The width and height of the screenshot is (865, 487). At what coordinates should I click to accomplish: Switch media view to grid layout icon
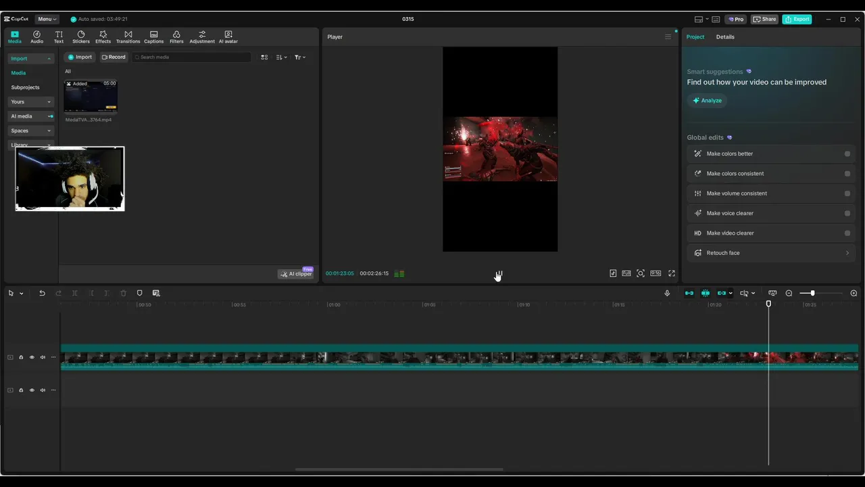click(x=264, y=57)
